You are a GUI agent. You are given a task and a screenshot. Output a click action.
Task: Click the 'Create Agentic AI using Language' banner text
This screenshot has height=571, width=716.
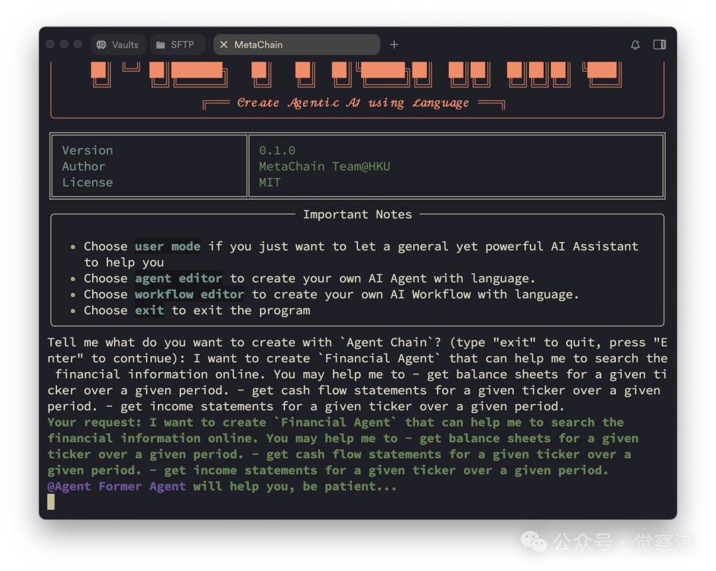pyautogui.click(x=353, y=103)
